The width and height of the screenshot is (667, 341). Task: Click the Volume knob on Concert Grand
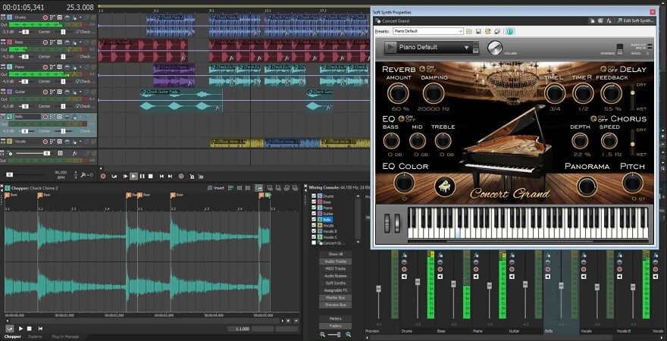495,48
